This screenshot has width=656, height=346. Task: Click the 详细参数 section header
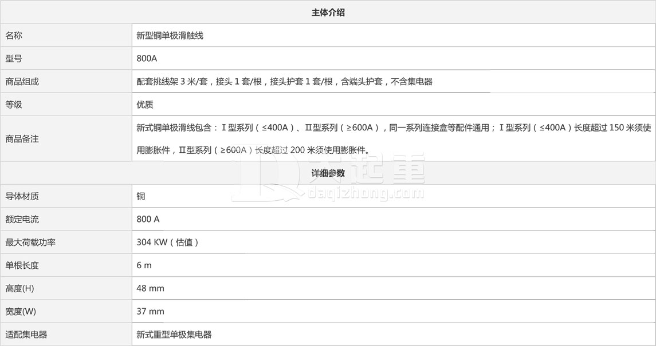point(328,173)
